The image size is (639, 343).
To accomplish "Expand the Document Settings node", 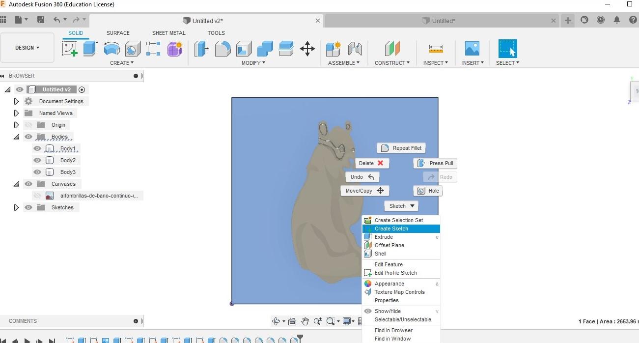I will point(16,101).
